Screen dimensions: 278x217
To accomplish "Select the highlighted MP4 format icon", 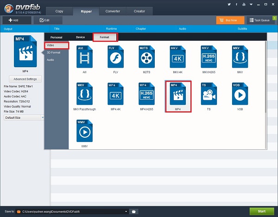I will coord(177,94).
